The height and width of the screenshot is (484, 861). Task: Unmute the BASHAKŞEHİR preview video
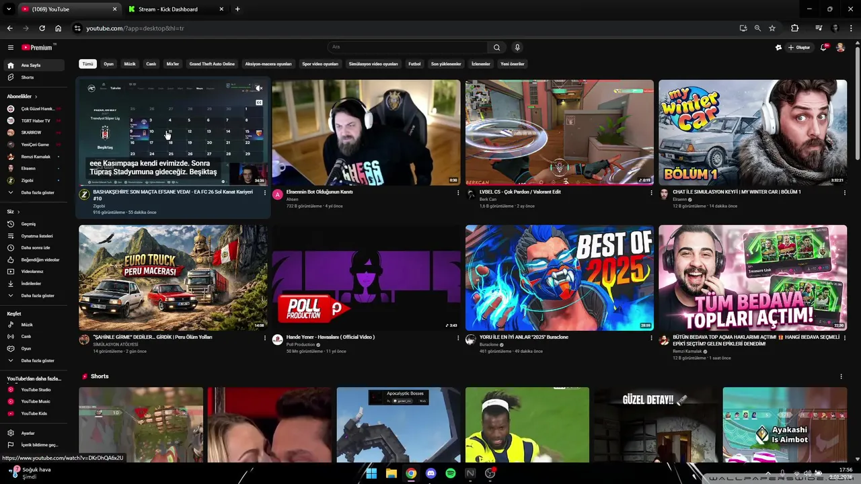click(x=259, y=88)
